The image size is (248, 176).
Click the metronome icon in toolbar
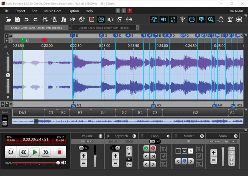pos(230,19)
